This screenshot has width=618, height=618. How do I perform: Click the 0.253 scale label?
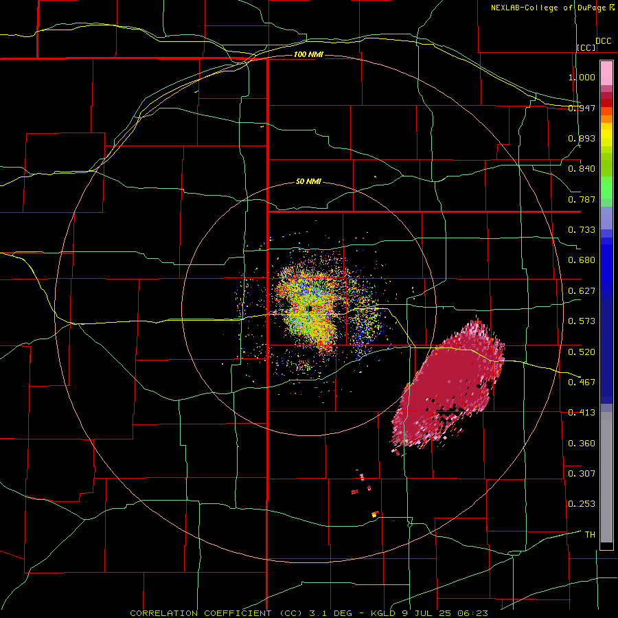(x=582, y=504)
